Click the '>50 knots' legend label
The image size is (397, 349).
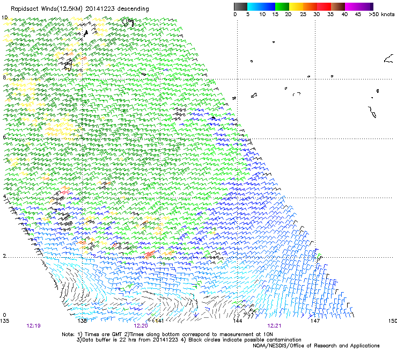(x=381, y=14)
